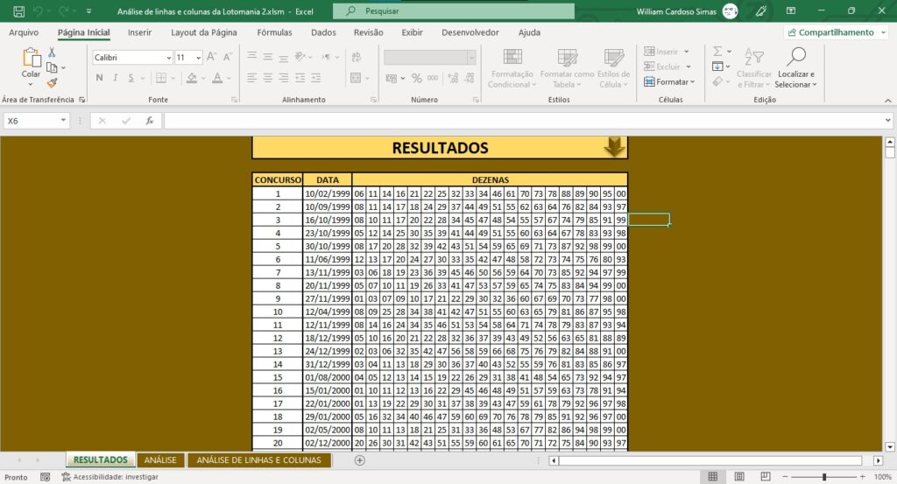Click the Increase Decimal icon
This screenshot has height=484, width=897.
pyautogui.click(x=453, y=78)
